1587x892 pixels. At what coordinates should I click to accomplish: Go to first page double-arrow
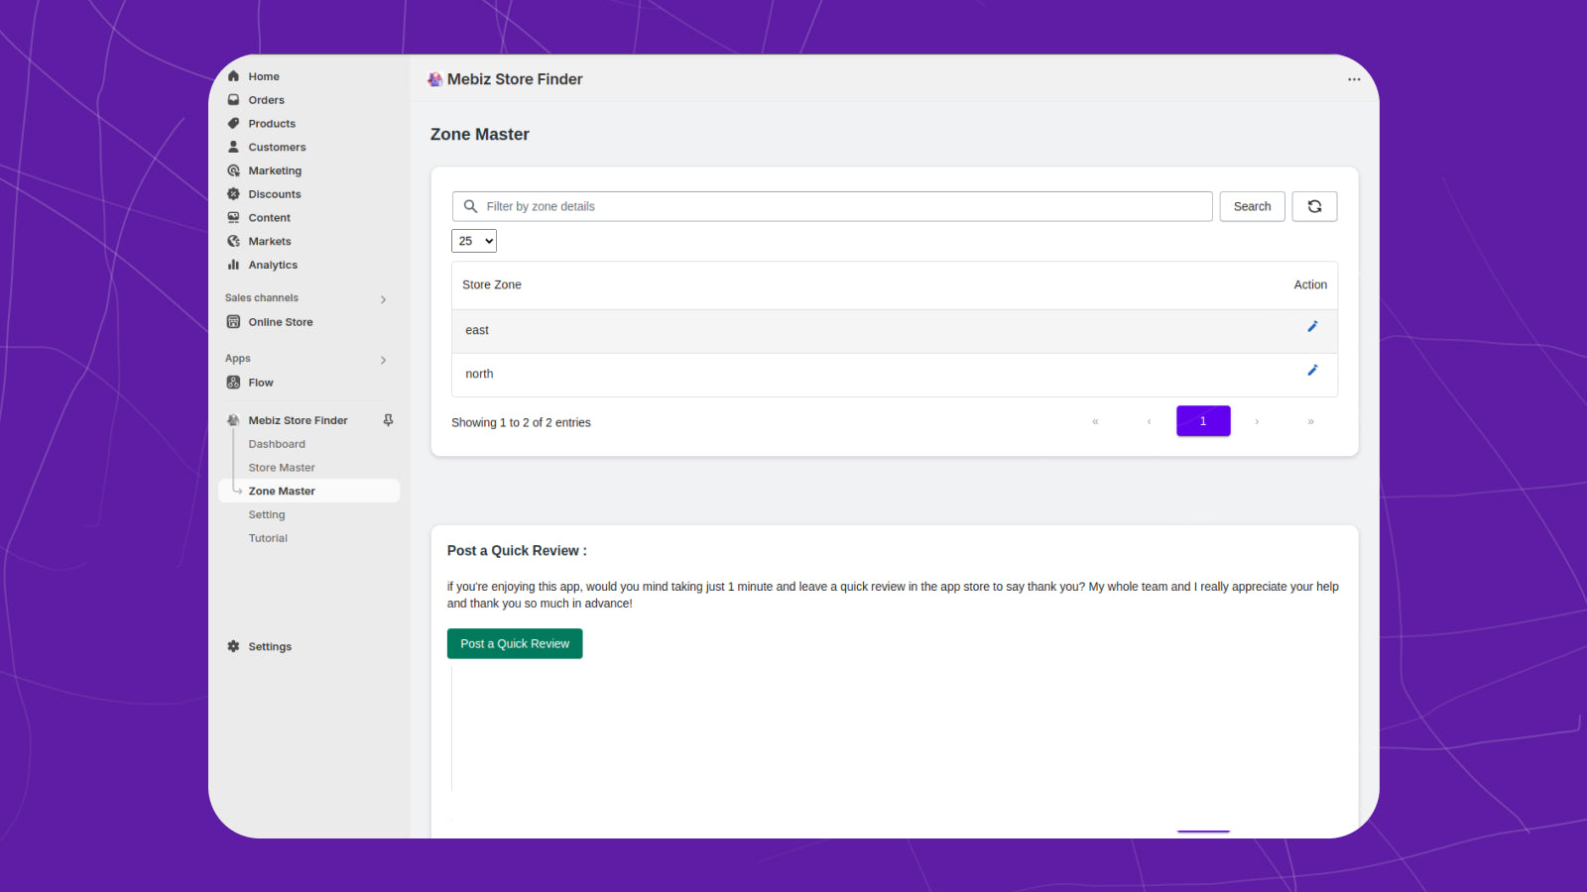1095,421
